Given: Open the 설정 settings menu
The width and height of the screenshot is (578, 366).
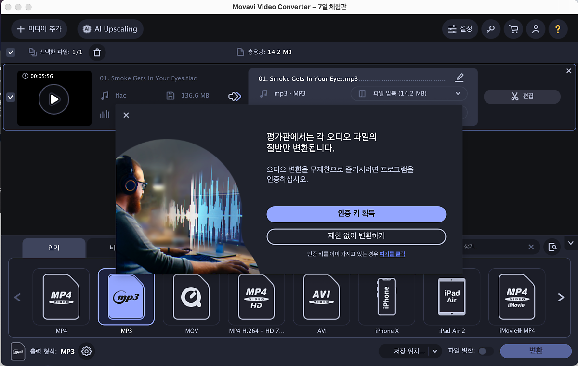Looking at the screenshot, I should (x=460, y=29).
